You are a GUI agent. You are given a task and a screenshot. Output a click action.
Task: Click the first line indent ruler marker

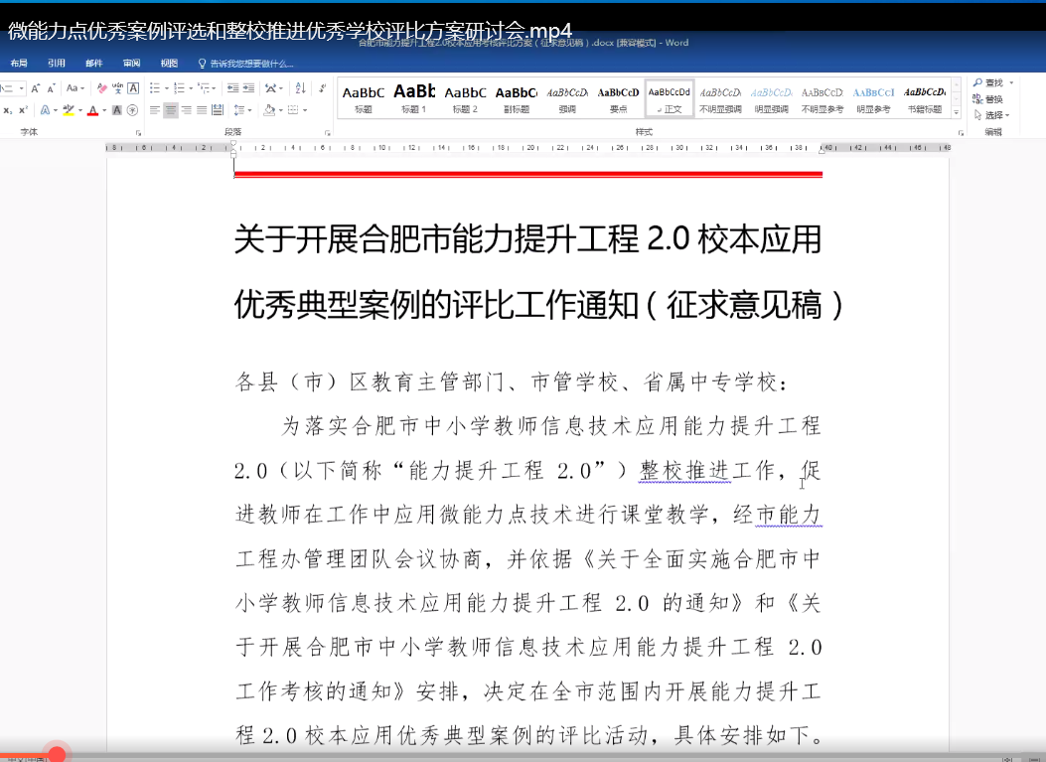(x=233, y=143)
